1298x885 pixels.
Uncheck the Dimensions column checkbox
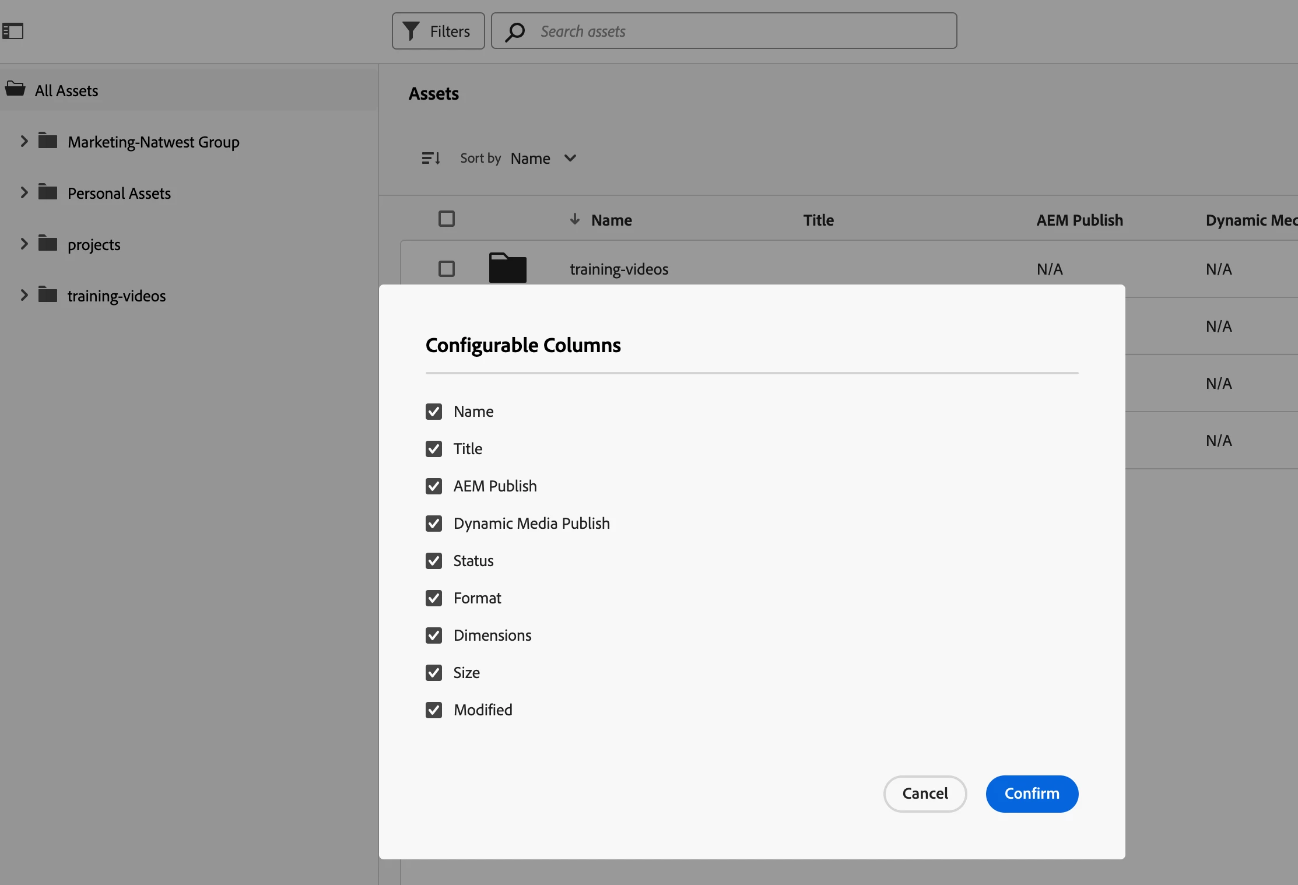point(434,635)
